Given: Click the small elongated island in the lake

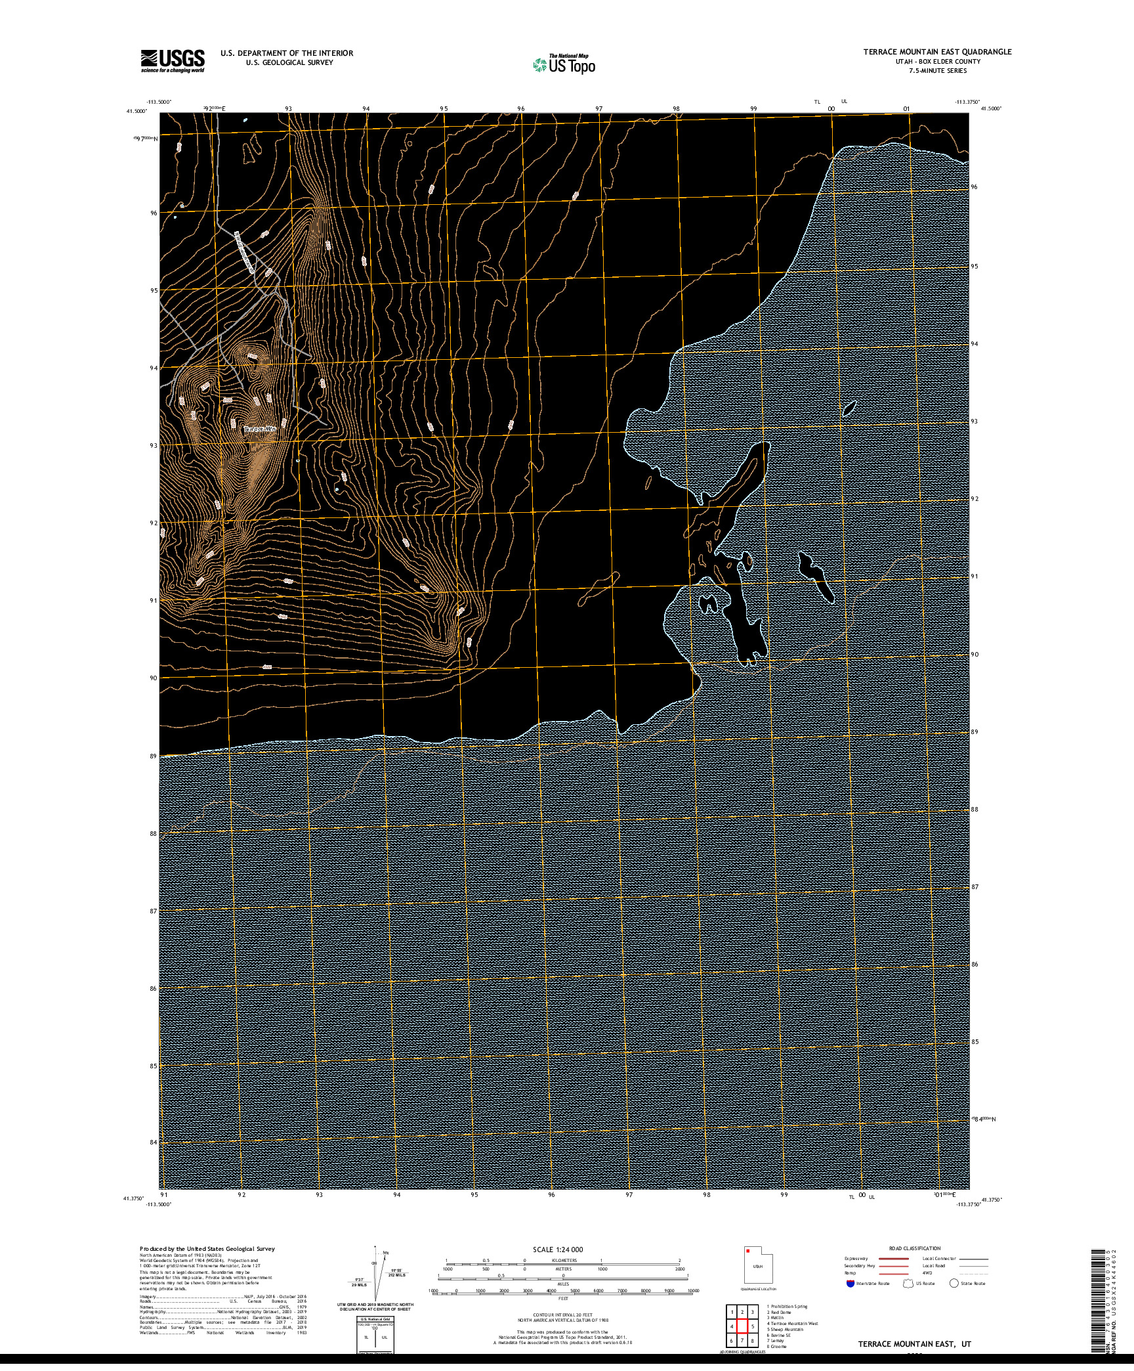Looking at the screenshot, I should click(849, 408).
